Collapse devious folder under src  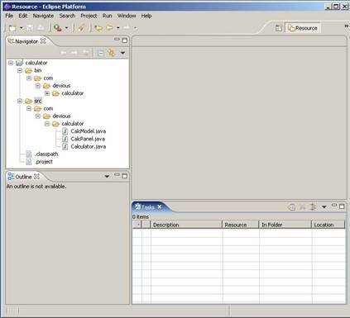coord(38,116)
